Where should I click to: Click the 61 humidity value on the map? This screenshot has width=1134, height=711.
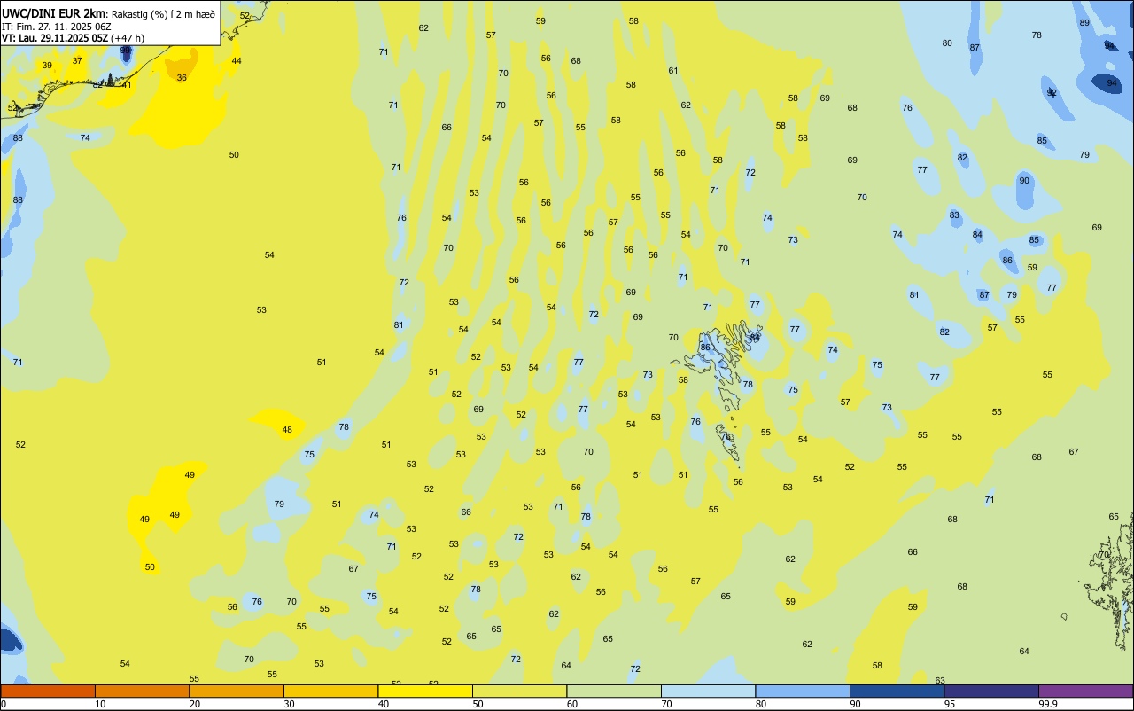pyautogui.click(x=673, y=71)
